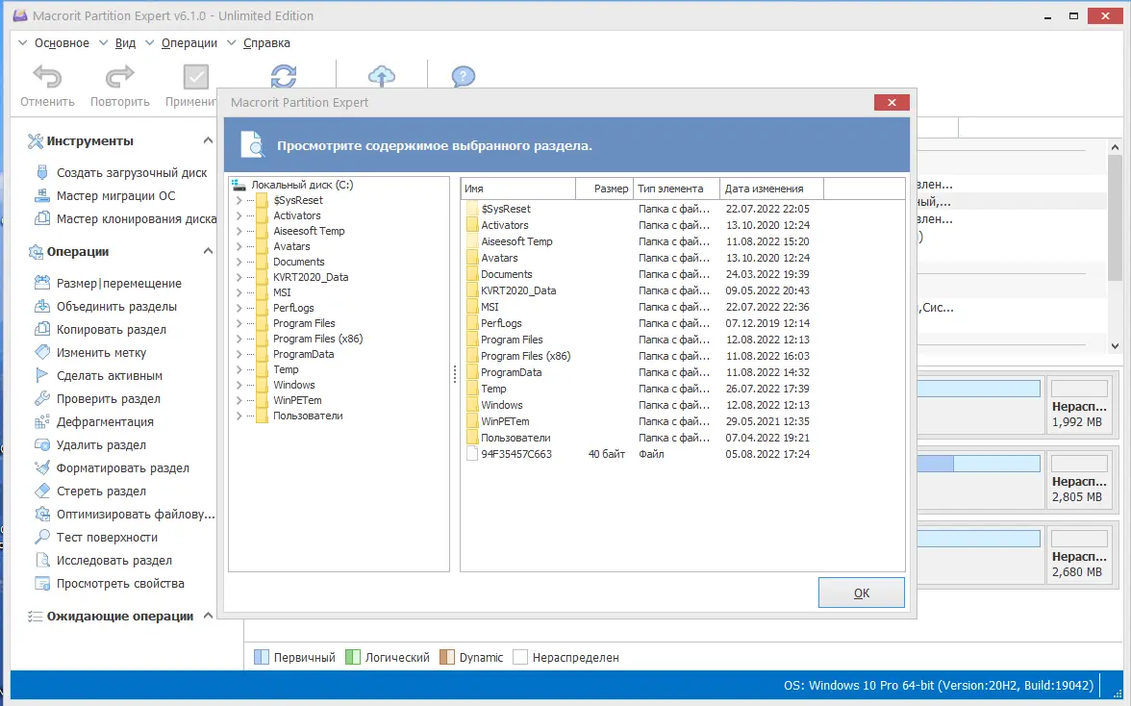Select KVRT2020_Data in folder tree
This screenshot has height=706, width=1131.
[x=310, y=277]
